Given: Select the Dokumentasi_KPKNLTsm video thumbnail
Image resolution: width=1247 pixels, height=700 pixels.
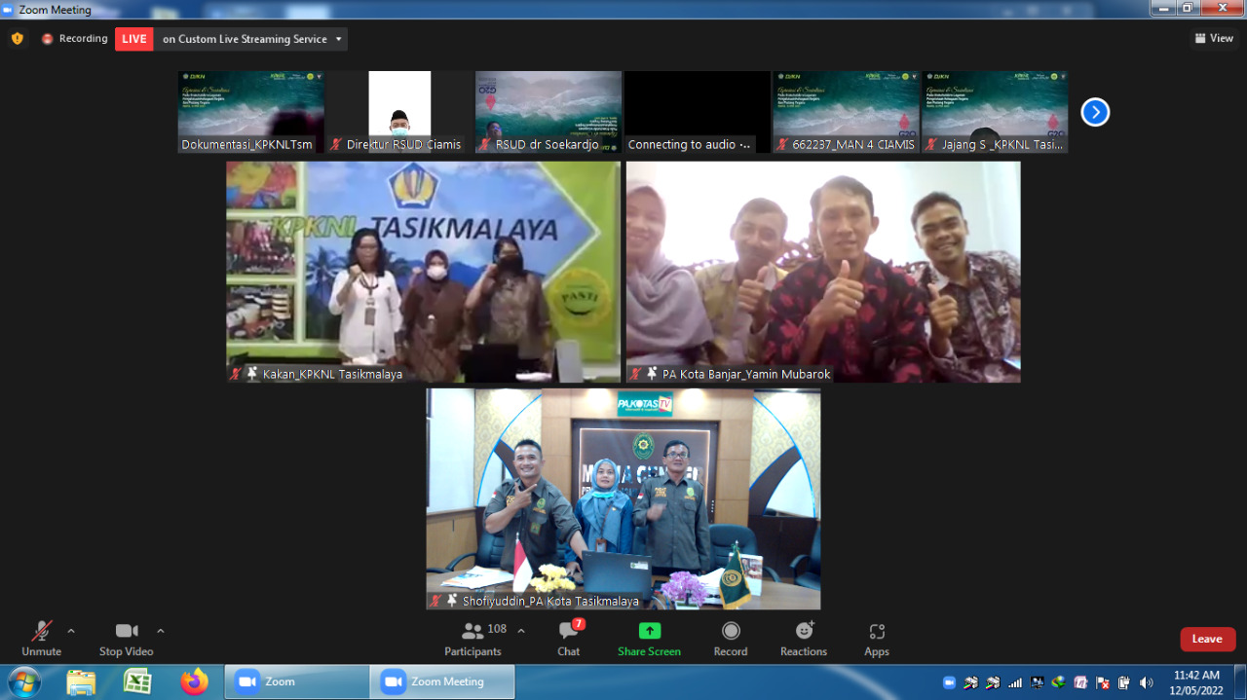Looking at the screenshot, I should pos(251,112).
